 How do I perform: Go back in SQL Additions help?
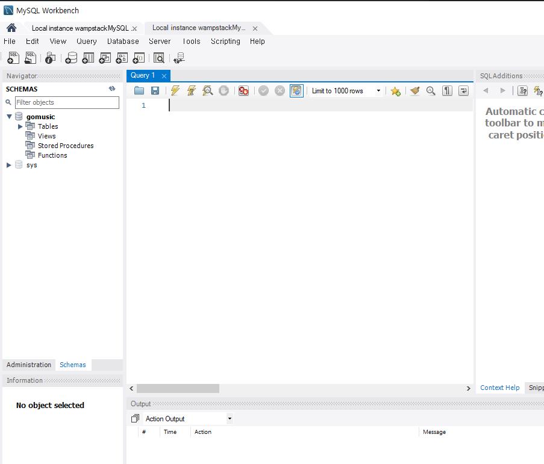(486, 90)
